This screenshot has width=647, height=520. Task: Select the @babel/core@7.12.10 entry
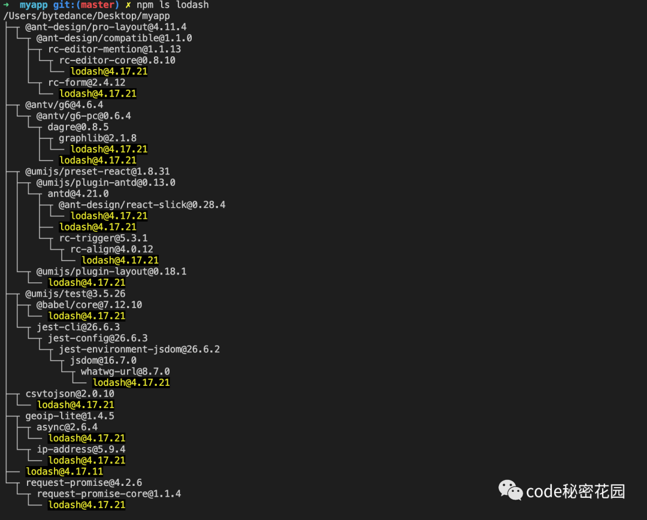click(x=89, y=305)
